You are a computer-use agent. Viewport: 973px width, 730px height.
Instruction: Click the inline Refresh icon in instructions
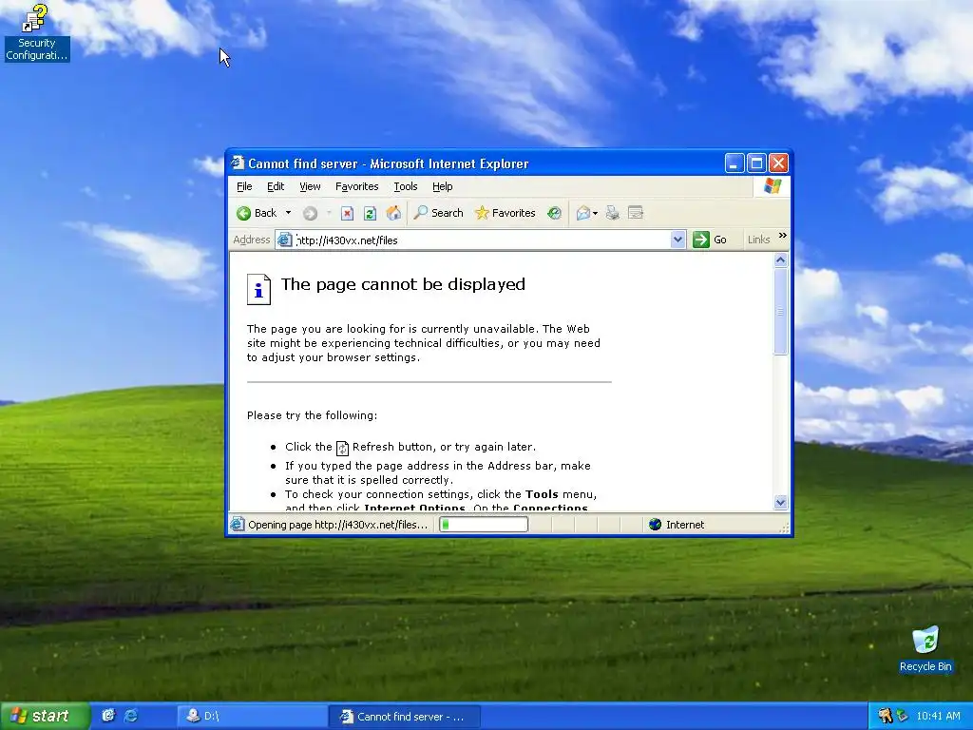point(342,449)
